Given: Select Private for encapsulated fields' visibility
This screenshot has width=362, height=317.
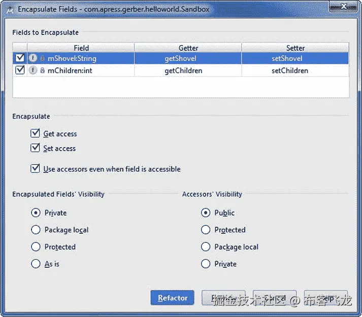Looking at the screenshot, I should pos(36,213).
